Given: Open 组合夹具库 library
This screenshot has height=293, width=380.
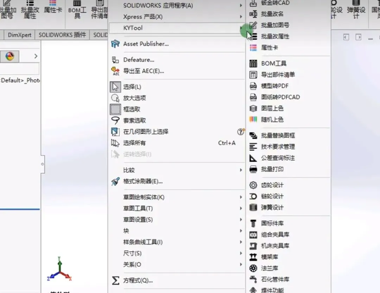Looking at the screenshot, I should (275, 235).
